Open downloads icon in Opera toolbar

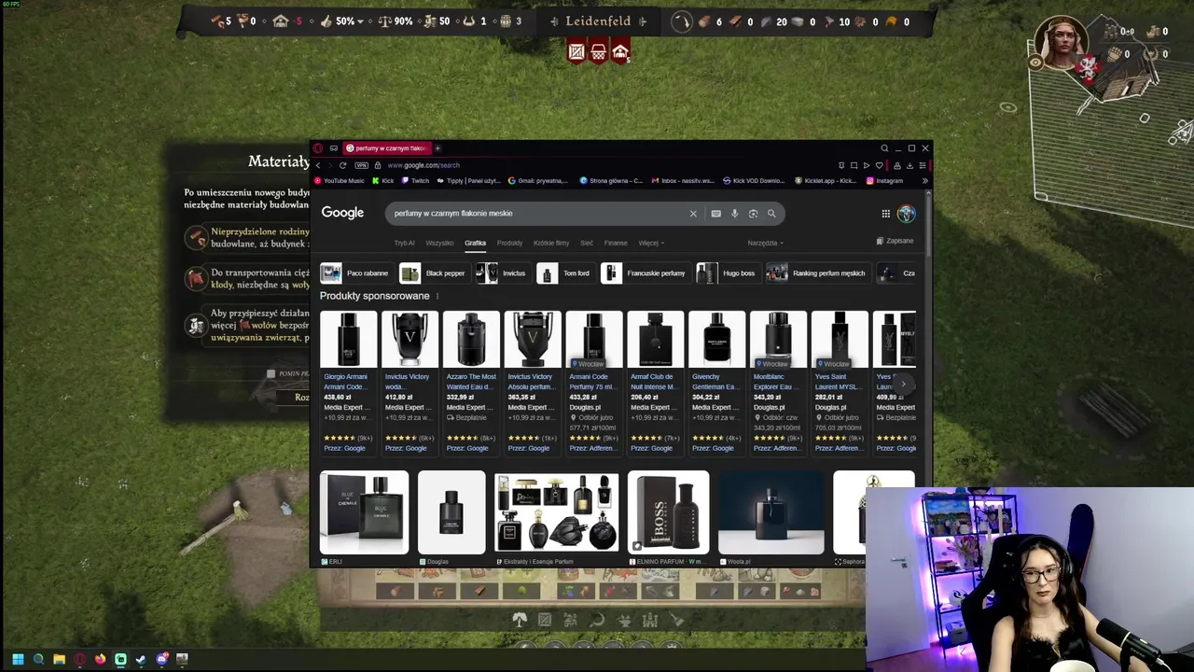tap(909, 165)
